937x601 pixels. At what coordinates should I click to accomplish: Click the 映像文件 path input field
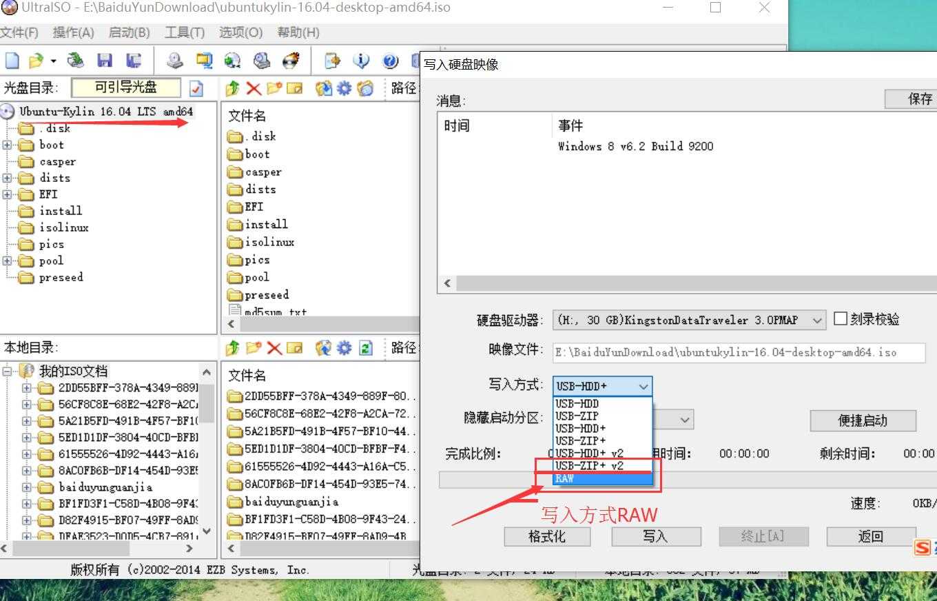click(x=739, y=352)
